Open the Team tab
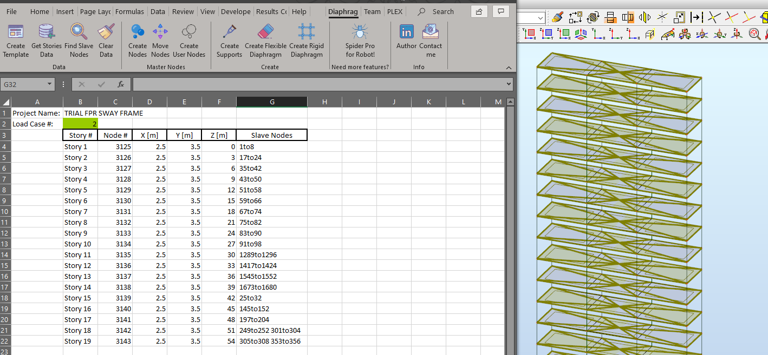The width and height of the screenshot is (768, 355). 372,11
